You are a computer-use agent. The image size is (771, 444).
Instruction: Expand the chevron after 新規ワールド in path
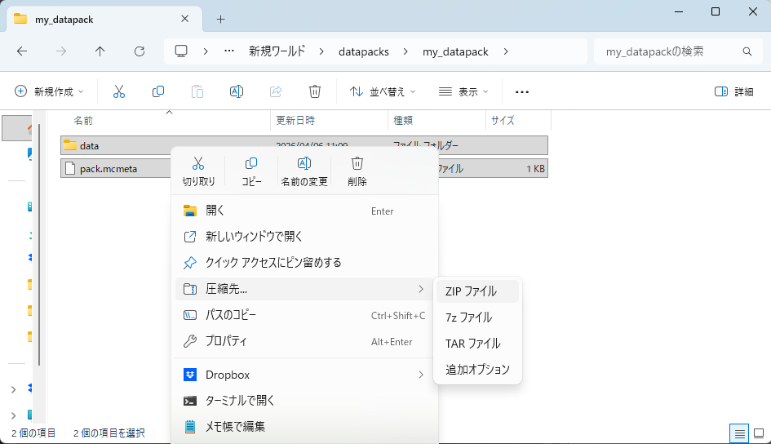[321, 51]
